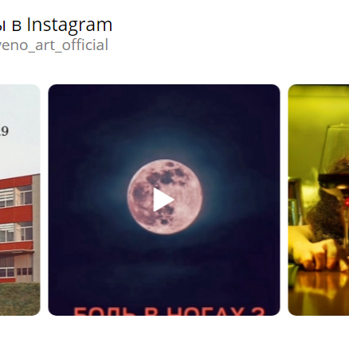Click the number 19 on the building photo
This screenshot has width=349, height=338.
point(4,131)
